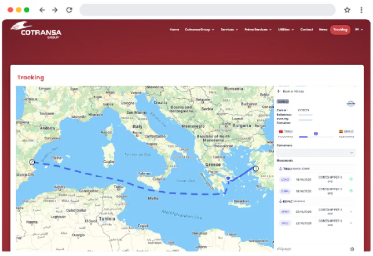
Task: Click the Tracking button in navbar
Action: pyautogui.click(x=340, y=29)
